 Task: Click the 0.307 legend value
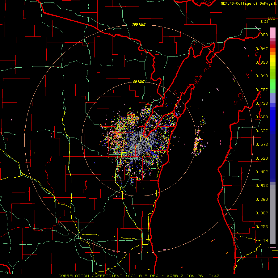262,213
